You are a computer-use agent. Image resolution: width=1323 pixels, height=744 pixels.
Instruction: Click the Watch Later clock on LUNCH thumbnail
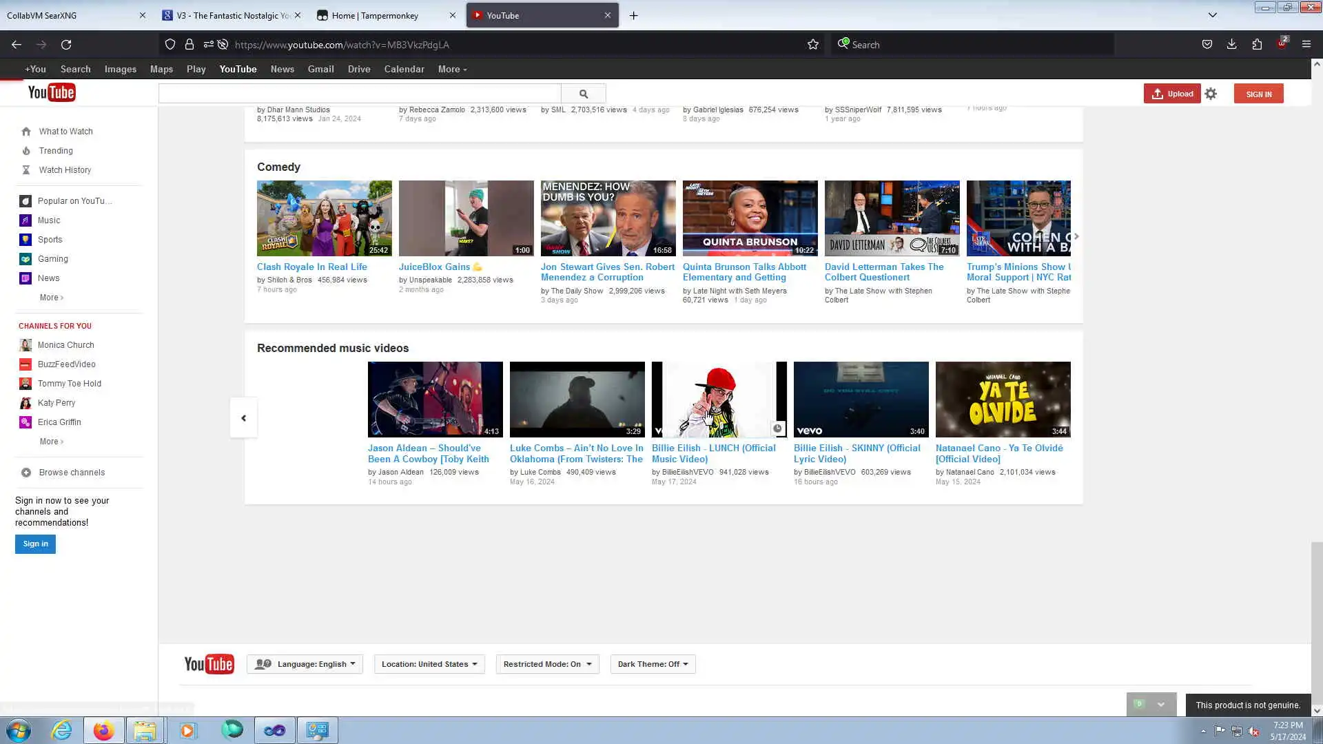[x=777, y=428]
